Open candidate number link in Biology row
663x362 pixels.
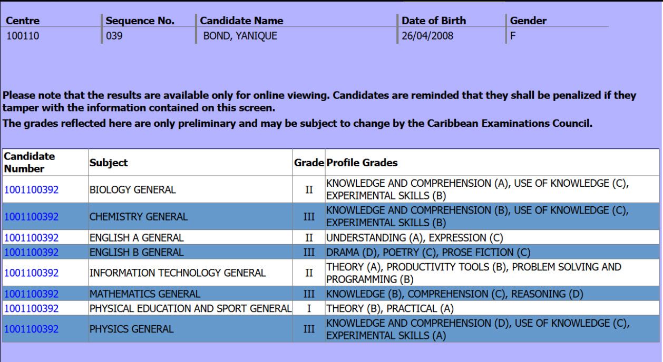coord(31,190)
